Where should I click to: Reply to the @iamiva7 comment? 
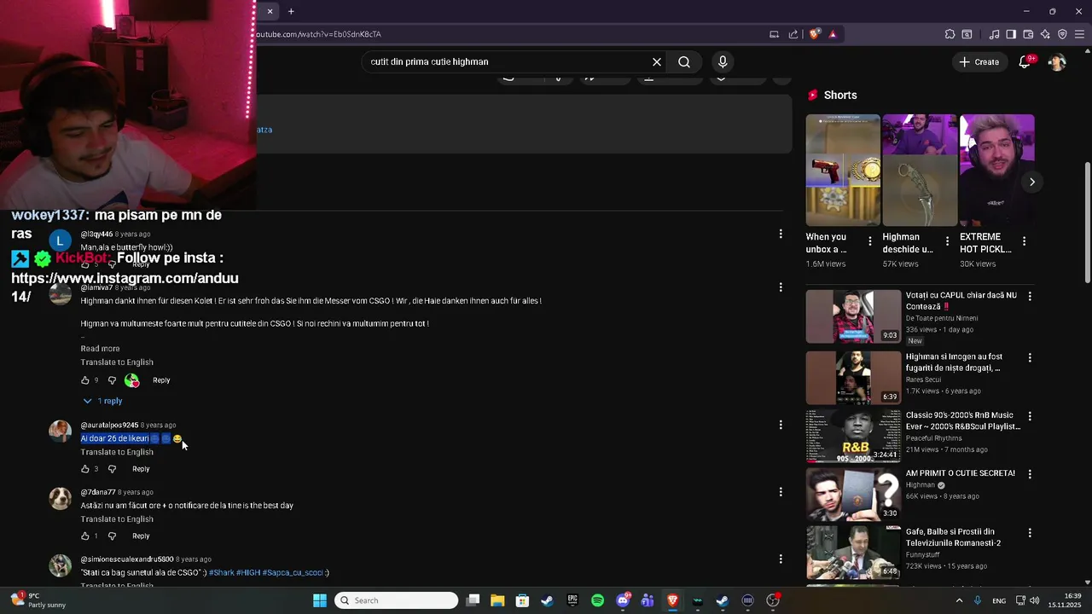(161, 380)
